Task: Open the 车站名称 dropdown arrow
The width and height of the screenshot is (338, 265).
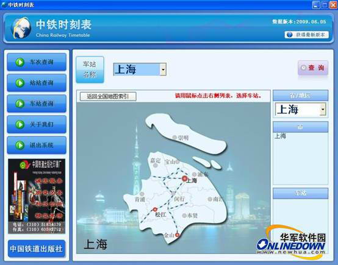Action: tap(163, 69)
